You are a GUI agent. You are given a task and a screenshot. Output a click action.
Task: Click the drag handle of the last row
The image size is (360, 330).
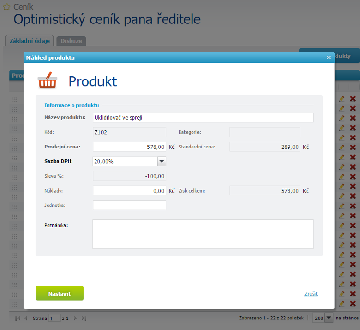click(x=15, y=305)
